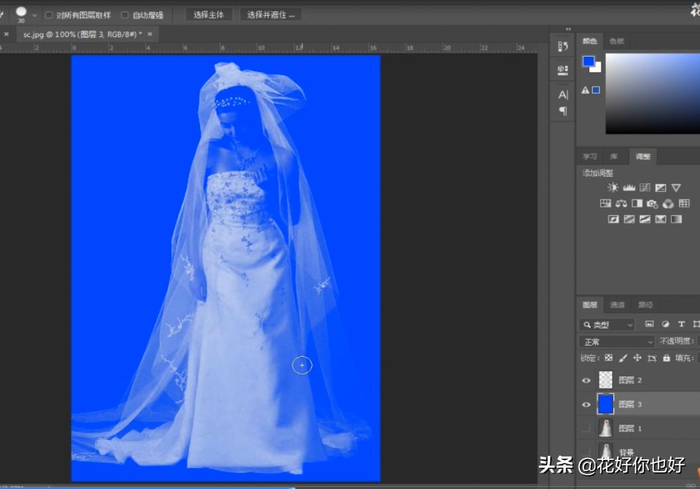The height and width of the screenshot is (489, 700).
Task: Add a Photo Filter adjustment (camera icon)
Action: 652,204
